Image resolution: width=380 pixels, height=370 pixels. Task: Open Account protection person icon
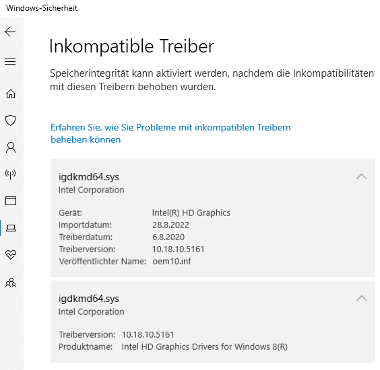pos(11,147)
